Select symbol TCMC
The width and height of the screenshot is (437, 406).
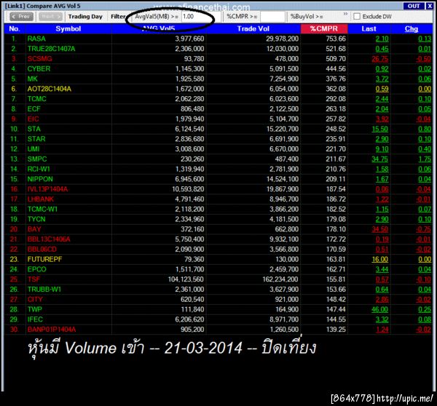tap(37, 99)
